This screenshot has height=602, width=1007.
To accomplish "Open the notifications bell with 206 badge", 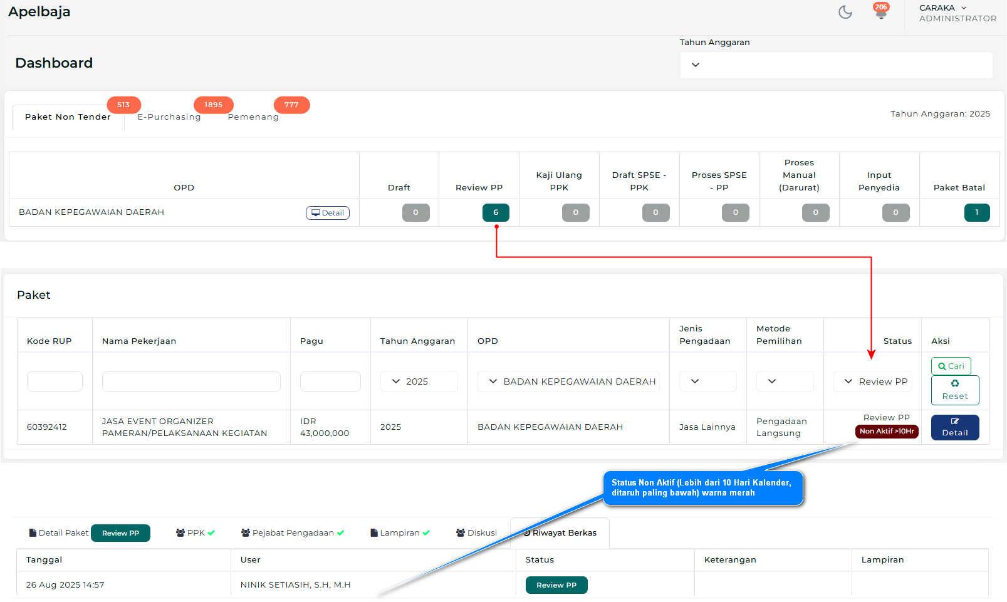I will 880,13.
